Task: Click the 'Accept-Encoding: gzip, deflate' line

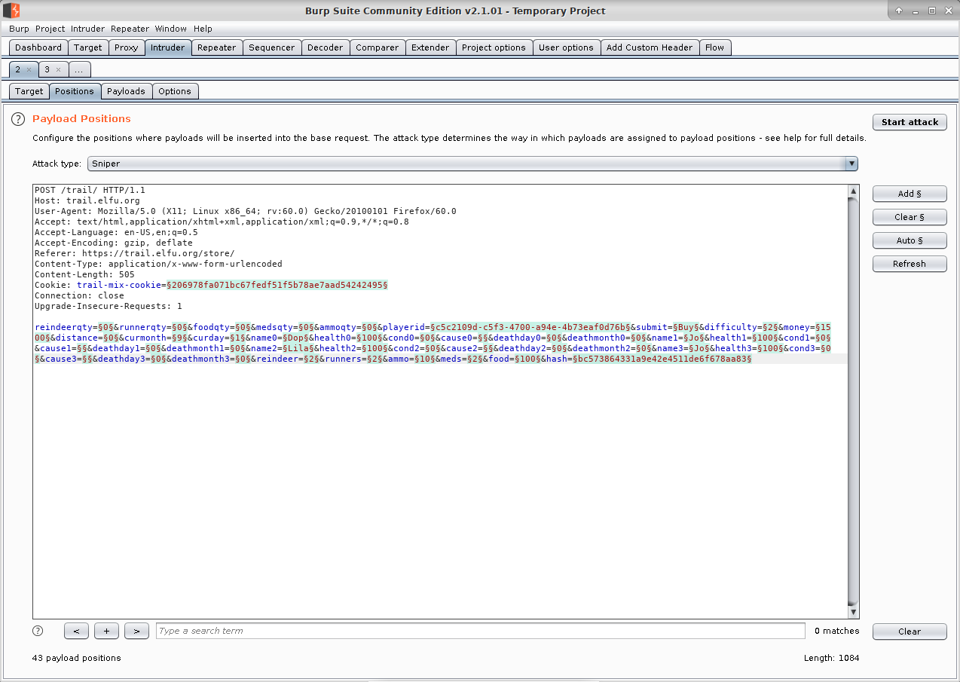Action: pyautogui.click(x=114, y=243)
